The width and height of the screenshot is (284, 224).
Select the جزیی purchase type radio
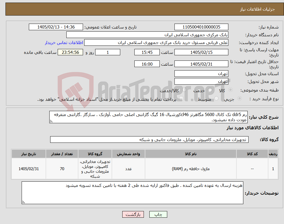239,98
